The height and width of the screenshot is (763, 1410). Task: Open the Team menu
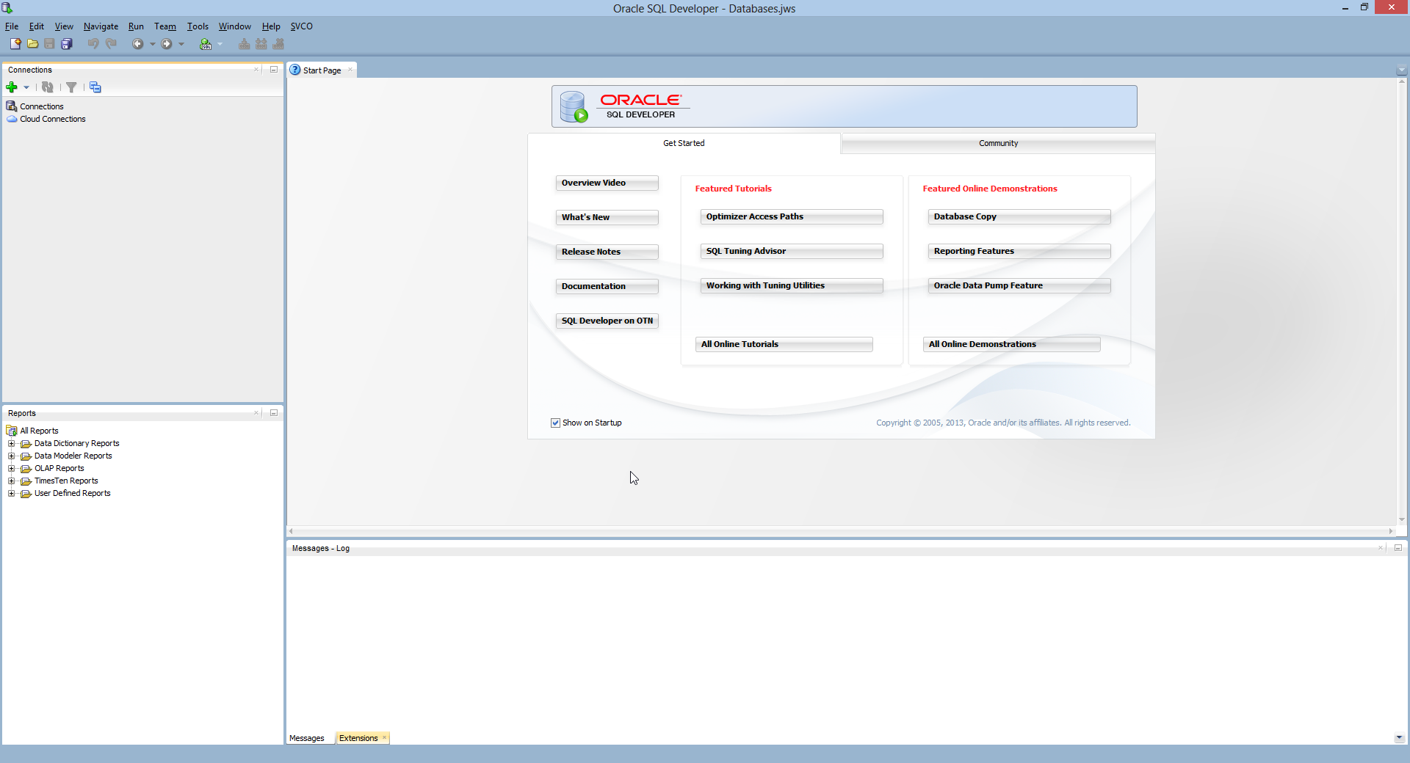click(165, 26)
